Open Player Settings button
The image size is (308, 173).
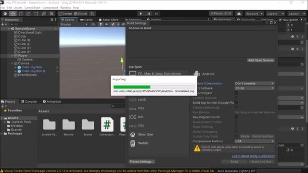tap(141, 161)
